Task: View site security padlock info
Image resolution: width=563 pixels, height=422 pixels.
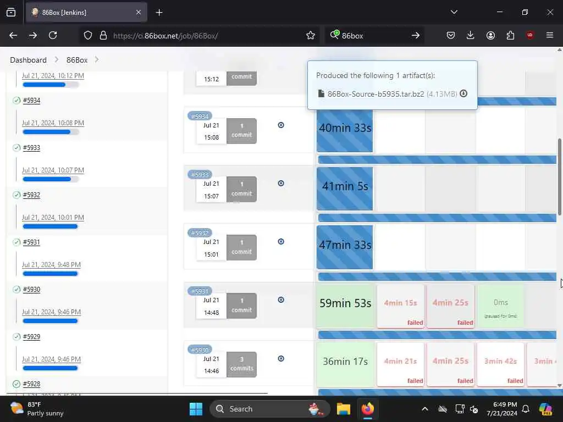Action: (x=103, y=36)
